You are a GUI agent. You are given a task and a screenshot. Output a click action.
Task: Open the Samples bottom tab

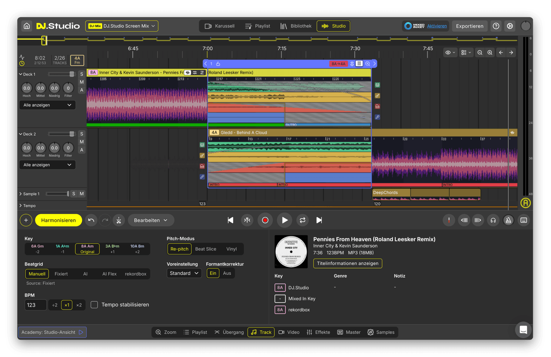coord(381,332)
